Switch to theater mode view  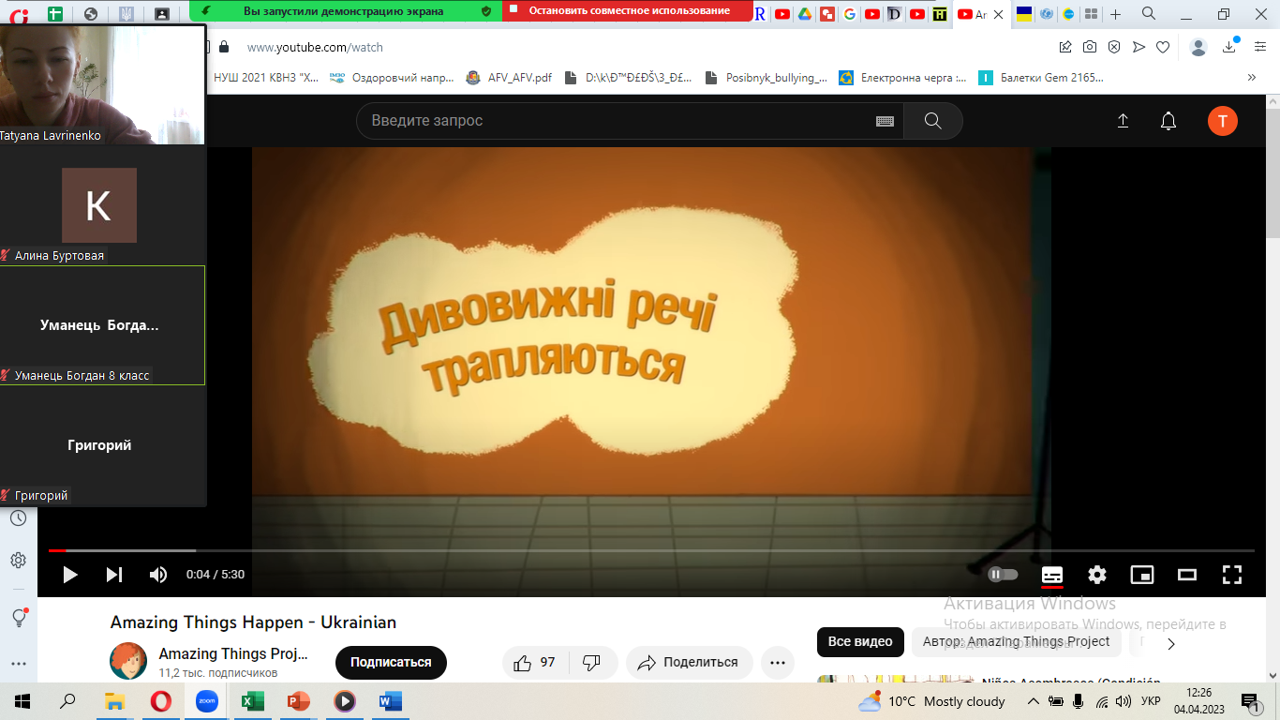[1187, 575]
